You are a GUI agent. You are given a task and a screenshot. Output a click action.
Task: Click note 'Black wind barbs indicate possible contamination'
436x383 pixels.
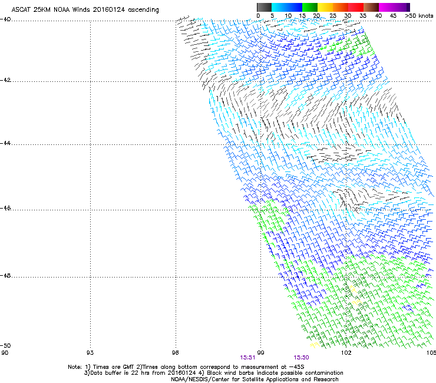coord(275,373)
